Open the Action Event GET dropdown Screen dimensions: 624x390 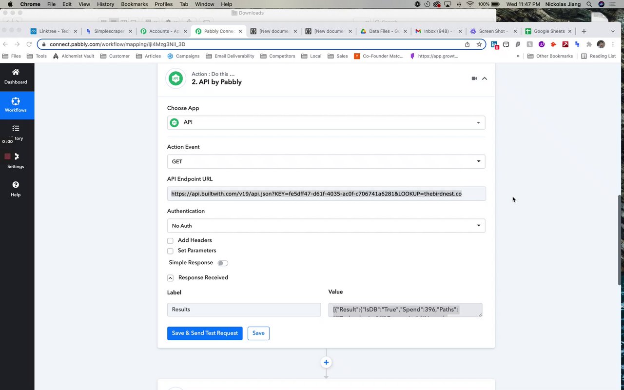coord(326,161)
